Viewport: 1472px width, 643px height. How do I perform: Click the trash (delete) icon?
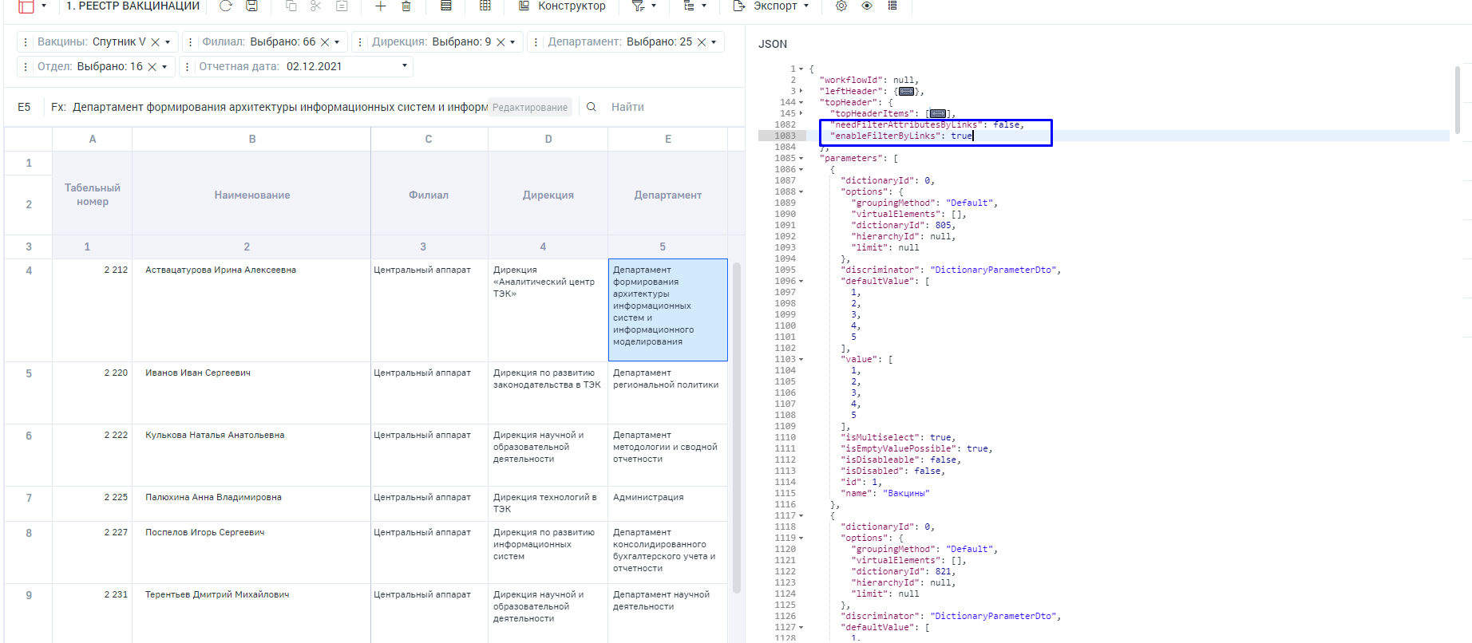(406, 6)
